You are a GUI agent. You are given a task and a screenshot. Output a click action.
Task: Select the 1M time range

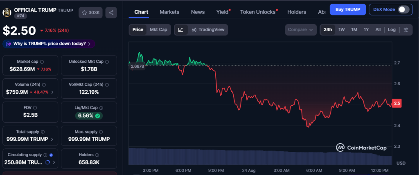pyautogui.click(x=354, y=29)
